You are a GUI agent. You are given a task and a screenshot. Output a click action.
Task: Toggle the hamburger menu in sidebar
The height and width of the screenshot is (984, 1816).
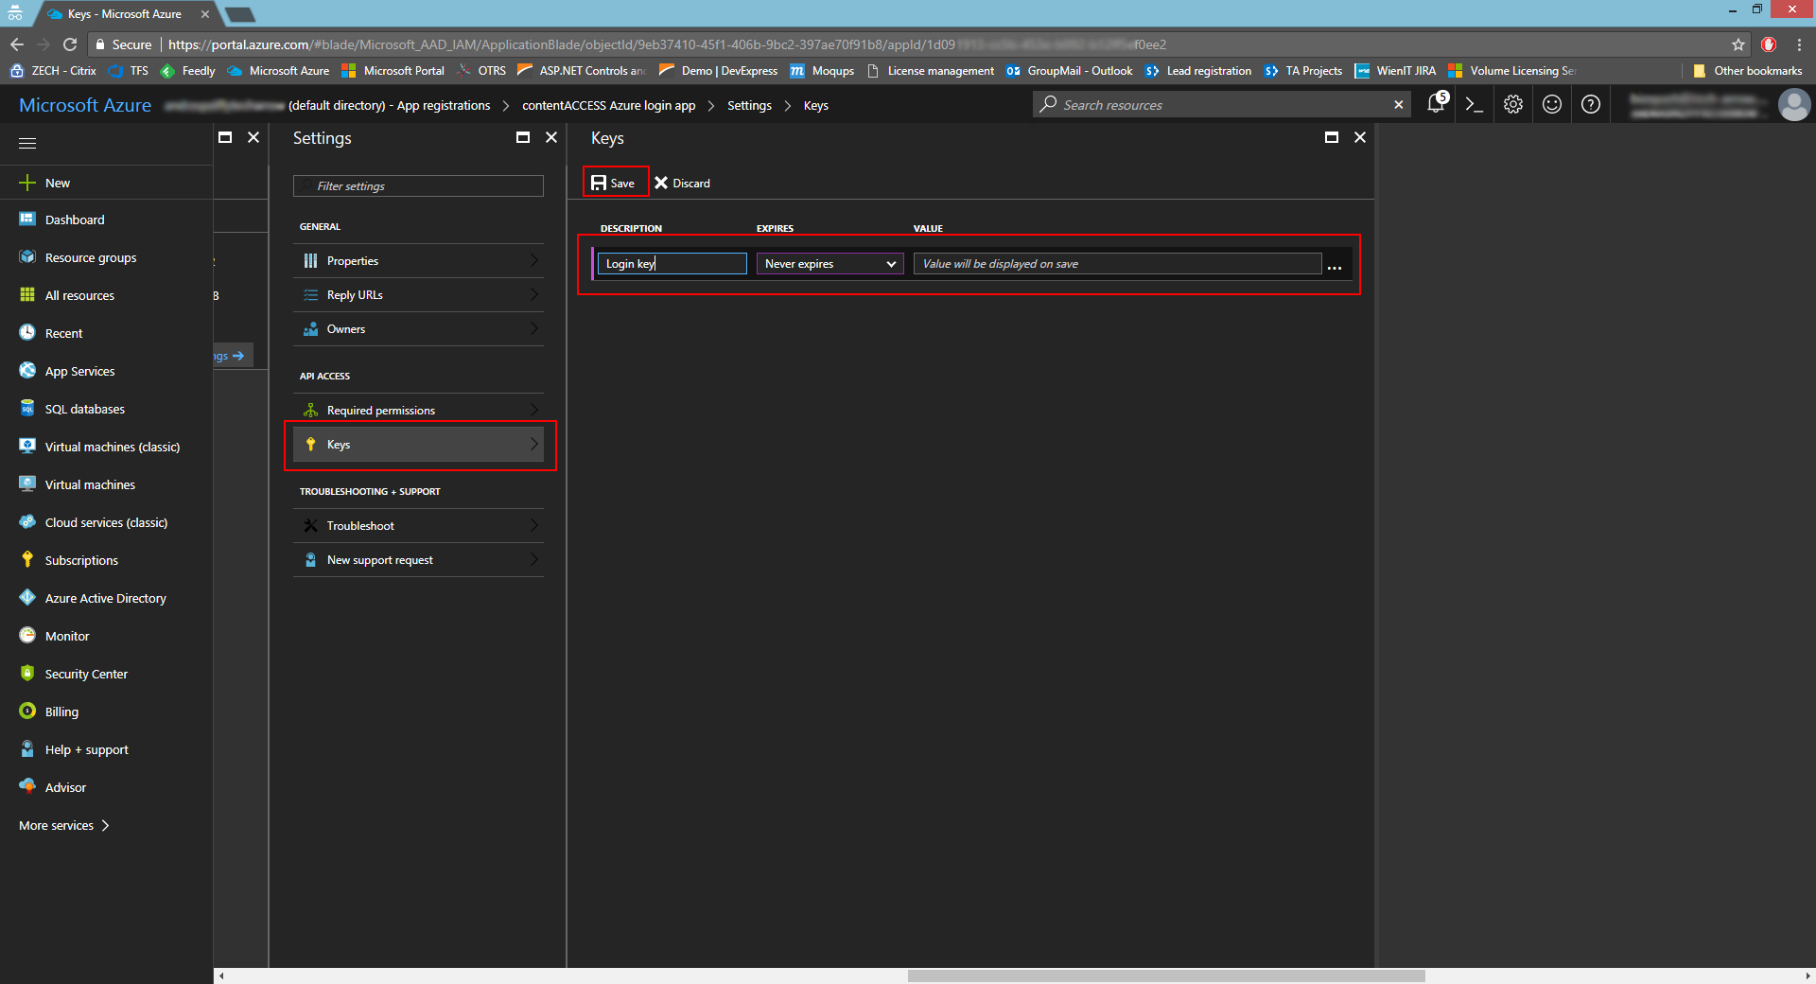tap(27, 143)
